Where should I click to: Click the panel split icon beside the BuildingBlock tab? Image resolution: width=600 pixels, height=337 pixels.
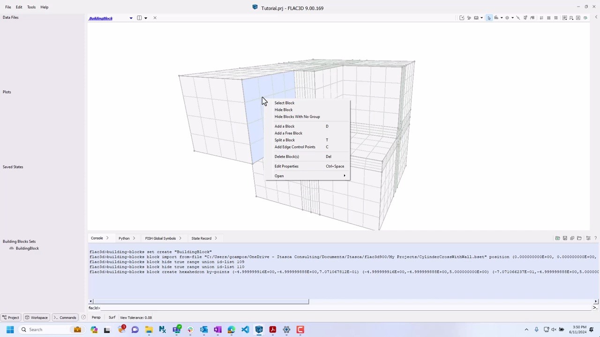pyautogui.click(x=139, y=18)
